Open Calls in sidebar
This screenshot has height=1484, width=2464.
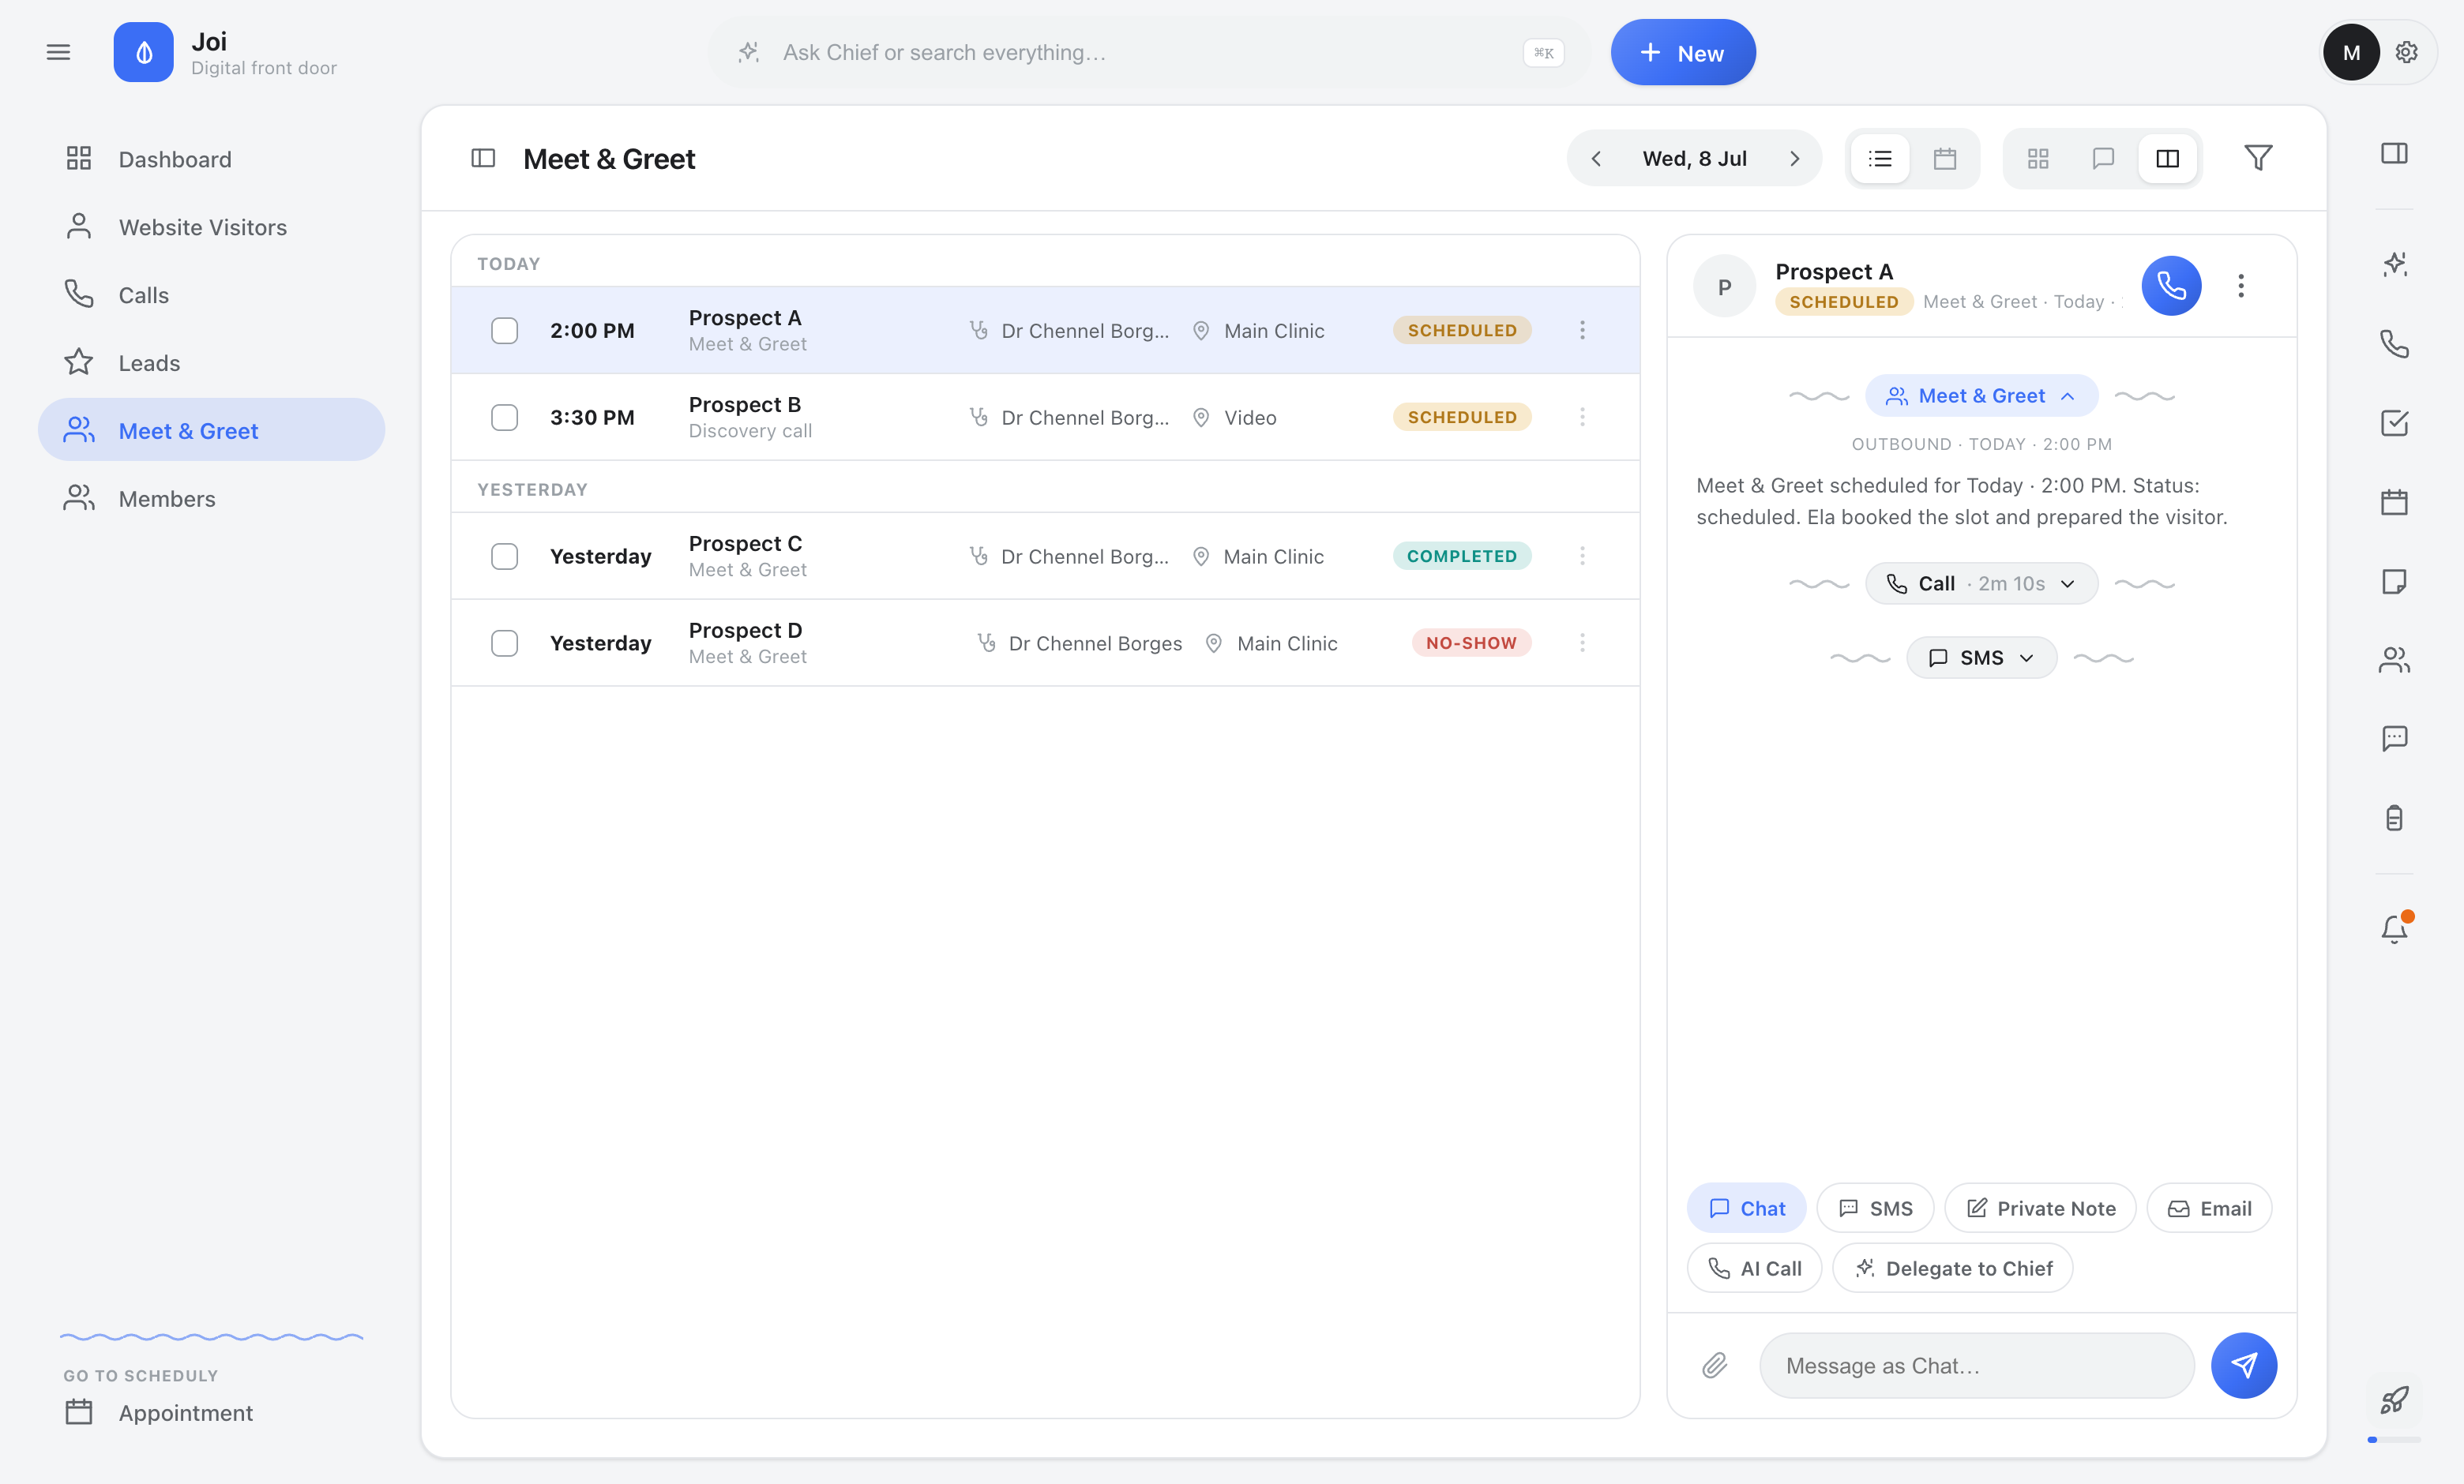point(211,294)
